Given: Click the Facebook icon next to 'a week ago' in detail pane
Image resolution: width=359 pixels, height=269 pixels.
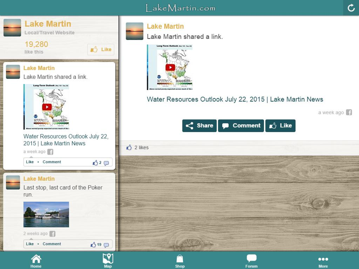Looking at the screenshot, I should point(349,112).
